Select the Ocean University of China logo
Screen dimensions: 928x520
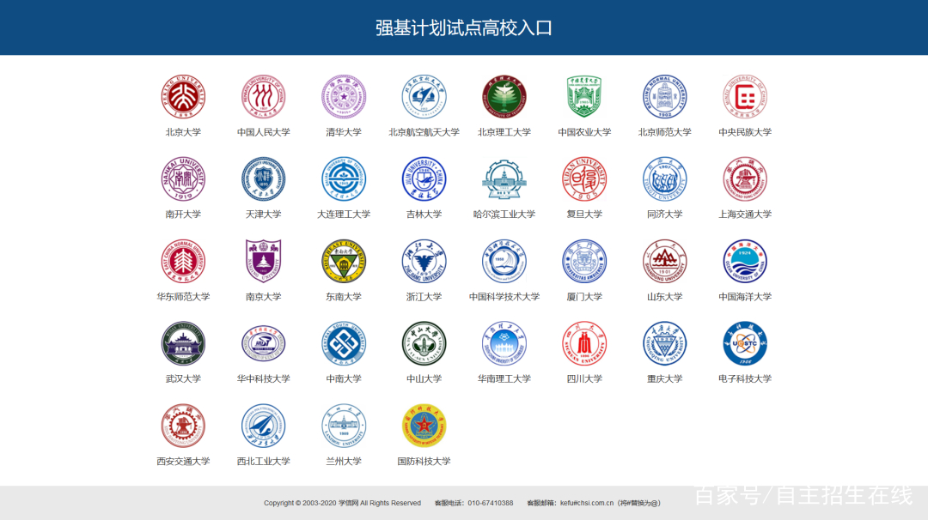(x=744, y=261)
